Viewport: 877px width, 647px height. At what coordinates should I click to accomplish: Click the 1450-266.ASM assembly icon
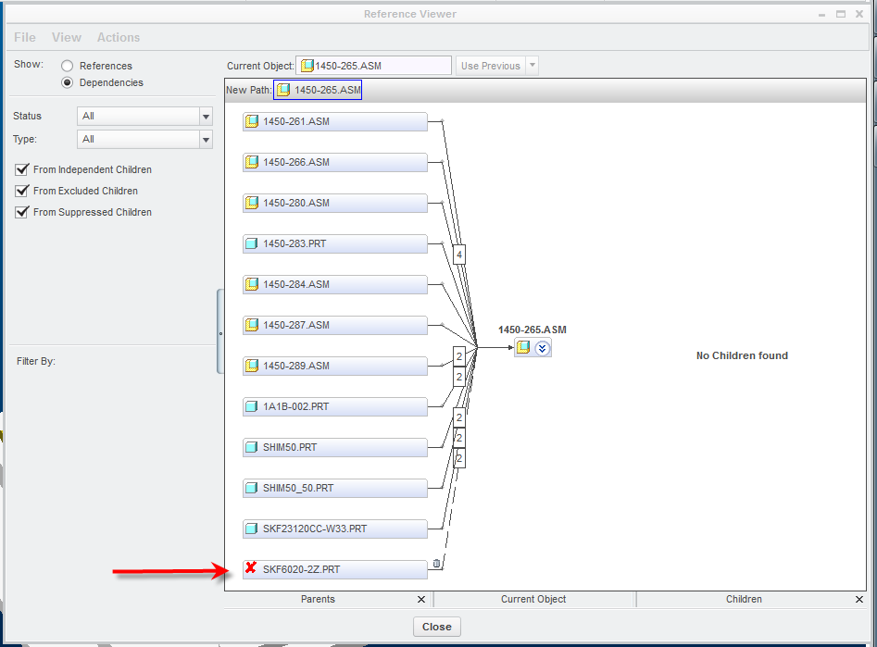click(252, 162)
